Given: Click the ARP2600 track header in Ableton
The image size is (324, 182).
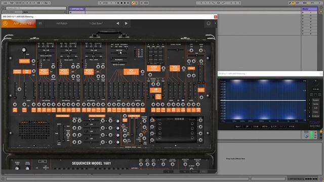Looking at the screenshot, I should 76,9.
